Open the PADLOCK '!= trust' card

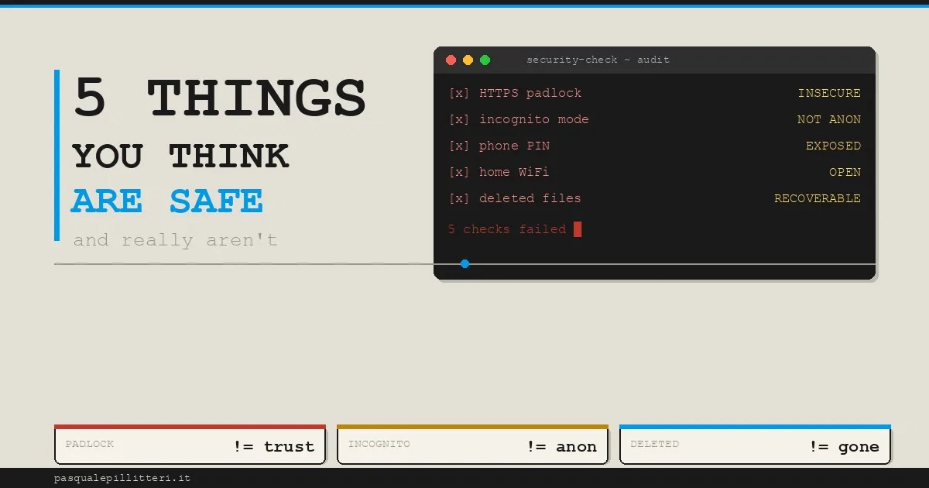(x=190, y=445)
